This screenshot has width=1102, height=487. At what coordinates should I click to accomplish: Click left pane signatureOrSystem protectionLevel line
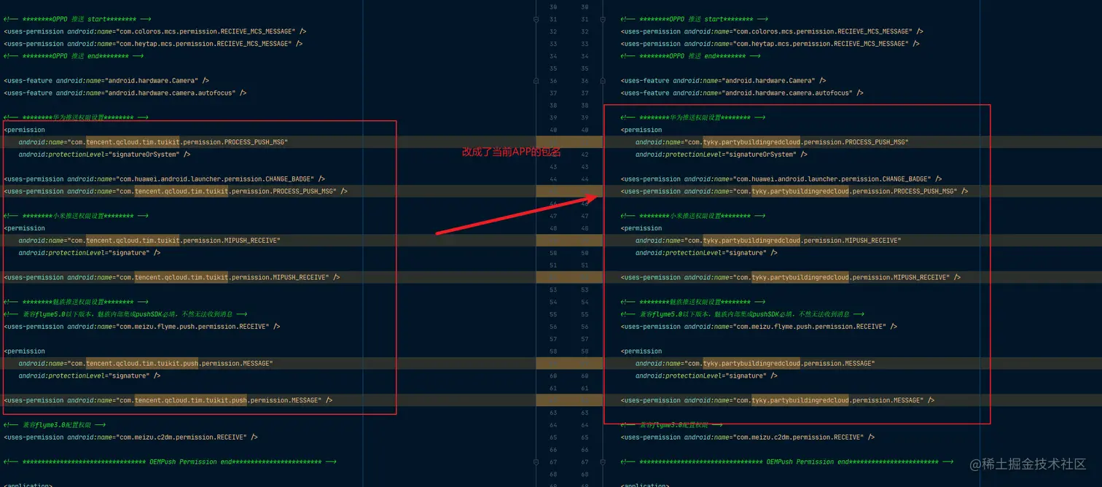(x=104, y=155)
